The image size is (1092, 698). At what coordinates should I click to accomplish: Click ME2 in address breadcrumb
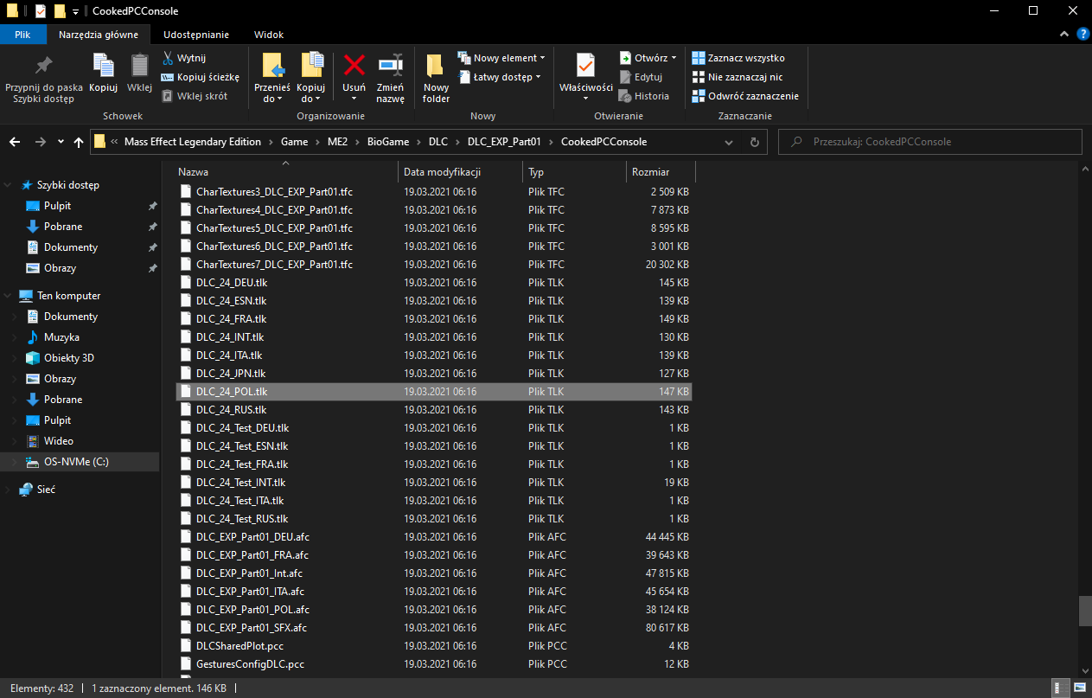337,142
